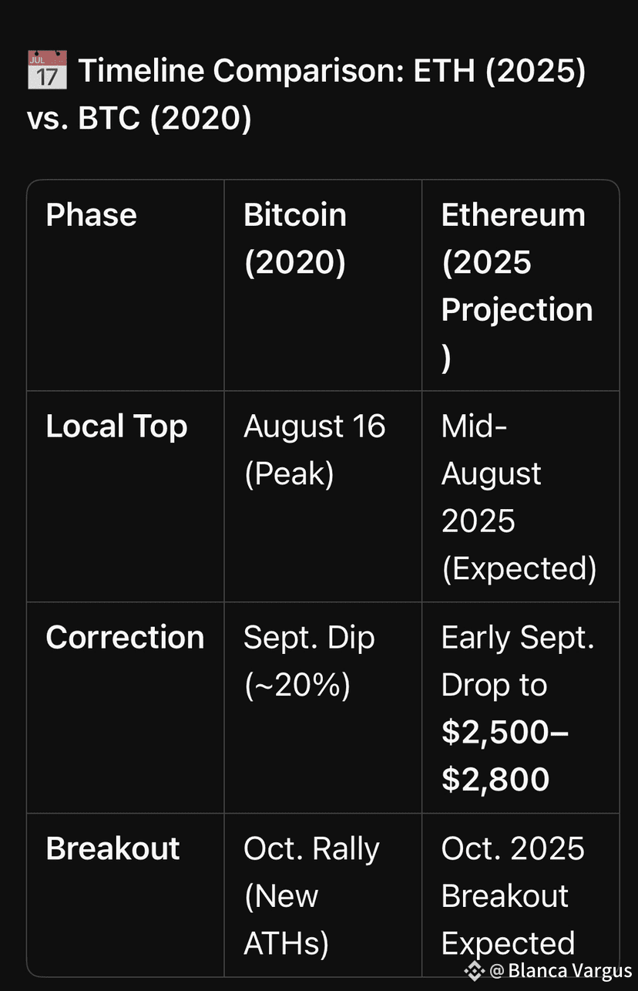The width and height of the screenshot is (638, 991).
Task: Select the 'Breakout' row label
Action: (x=112, y=848)
